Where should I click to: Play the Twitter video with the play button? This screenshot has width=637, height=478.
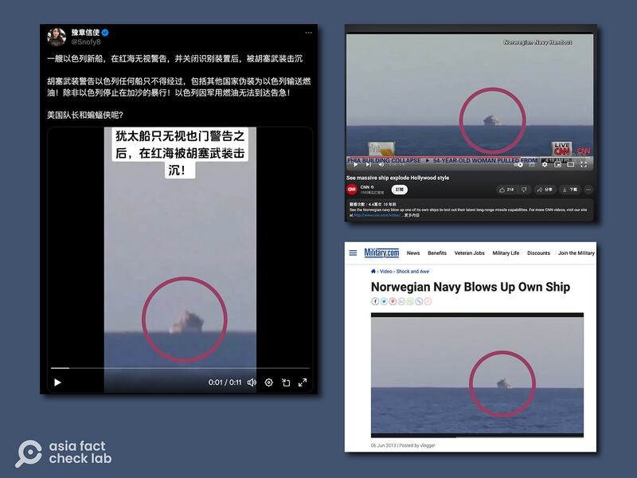pyautogui.click(x=57, y=383)
